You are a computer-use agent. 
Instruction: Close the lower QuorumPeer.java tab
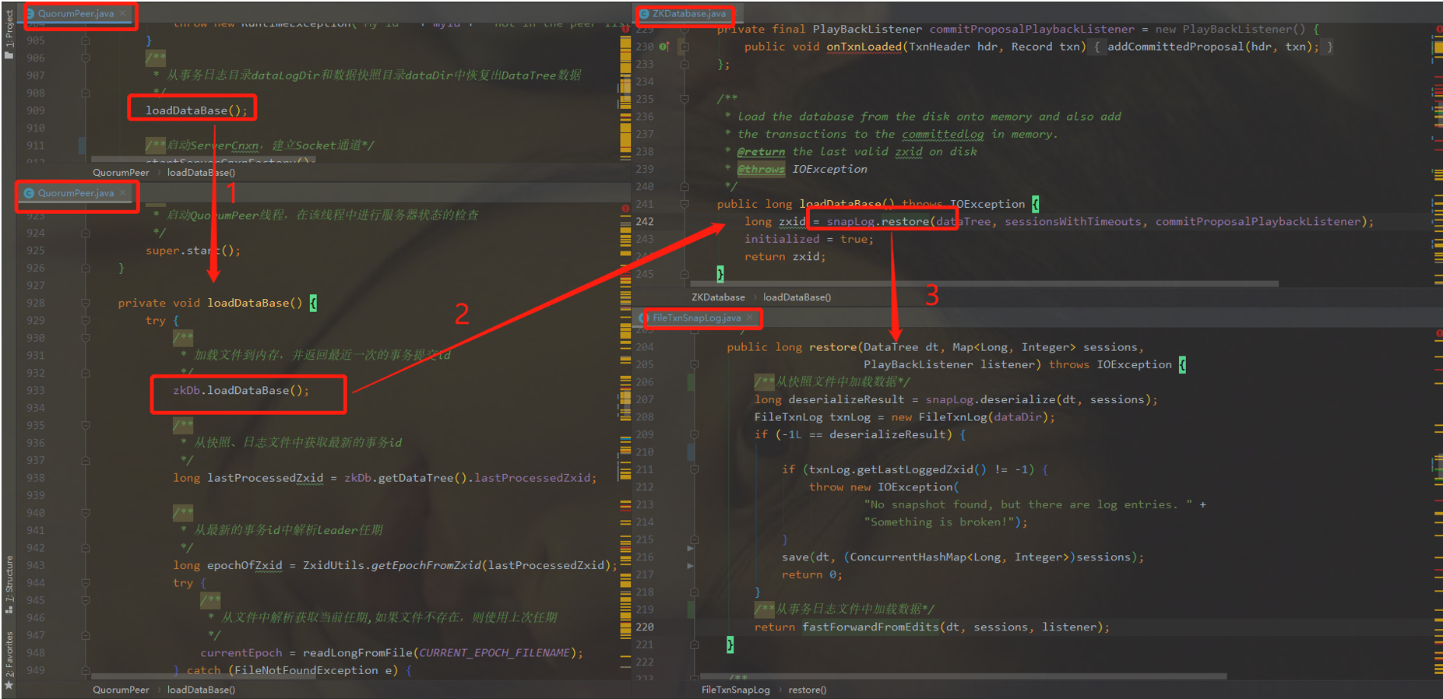tap(123, 193)
